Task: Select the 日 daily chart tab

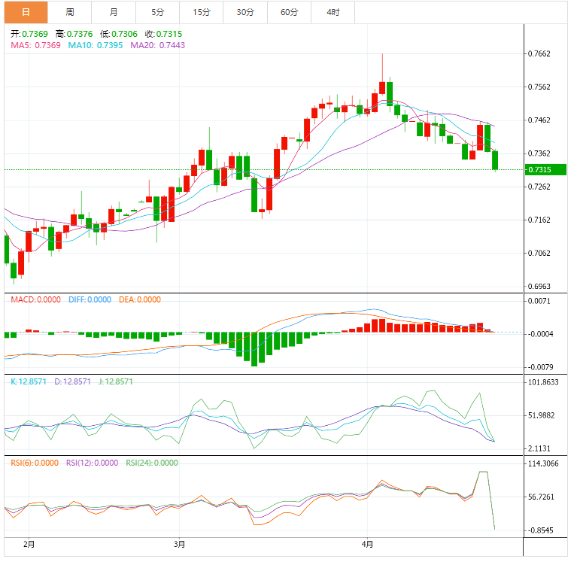Action: pos(26,12)
